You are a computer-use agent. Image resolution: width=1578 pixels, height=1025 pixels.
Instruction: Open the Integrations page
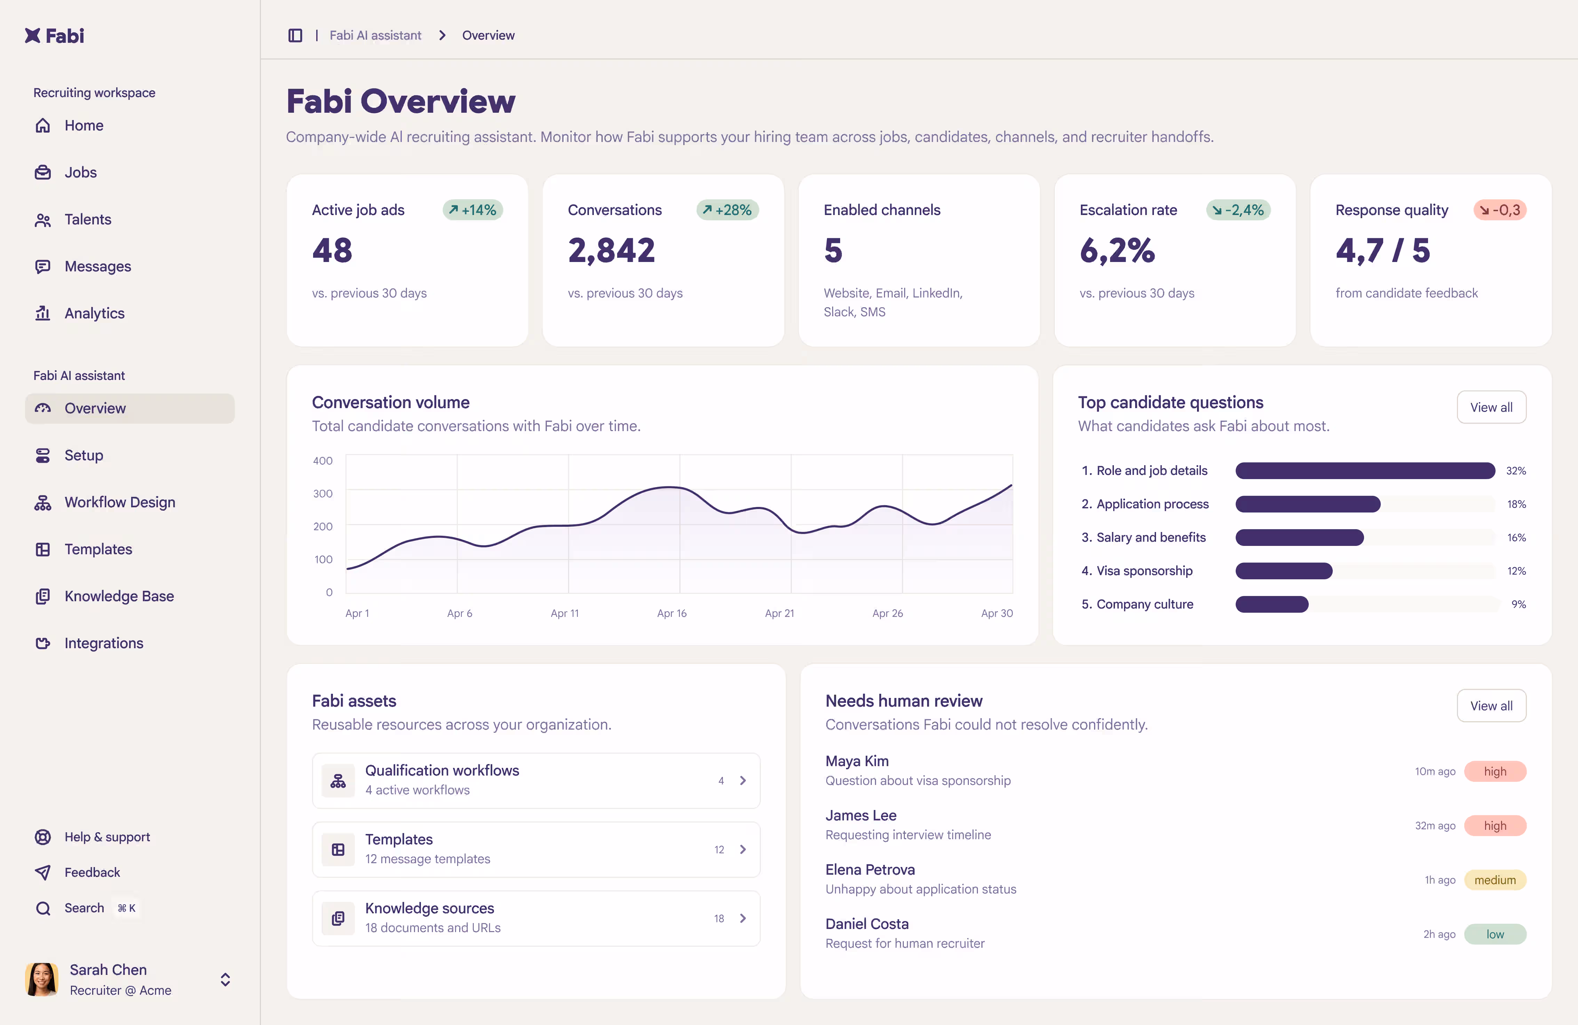[130, 643]
